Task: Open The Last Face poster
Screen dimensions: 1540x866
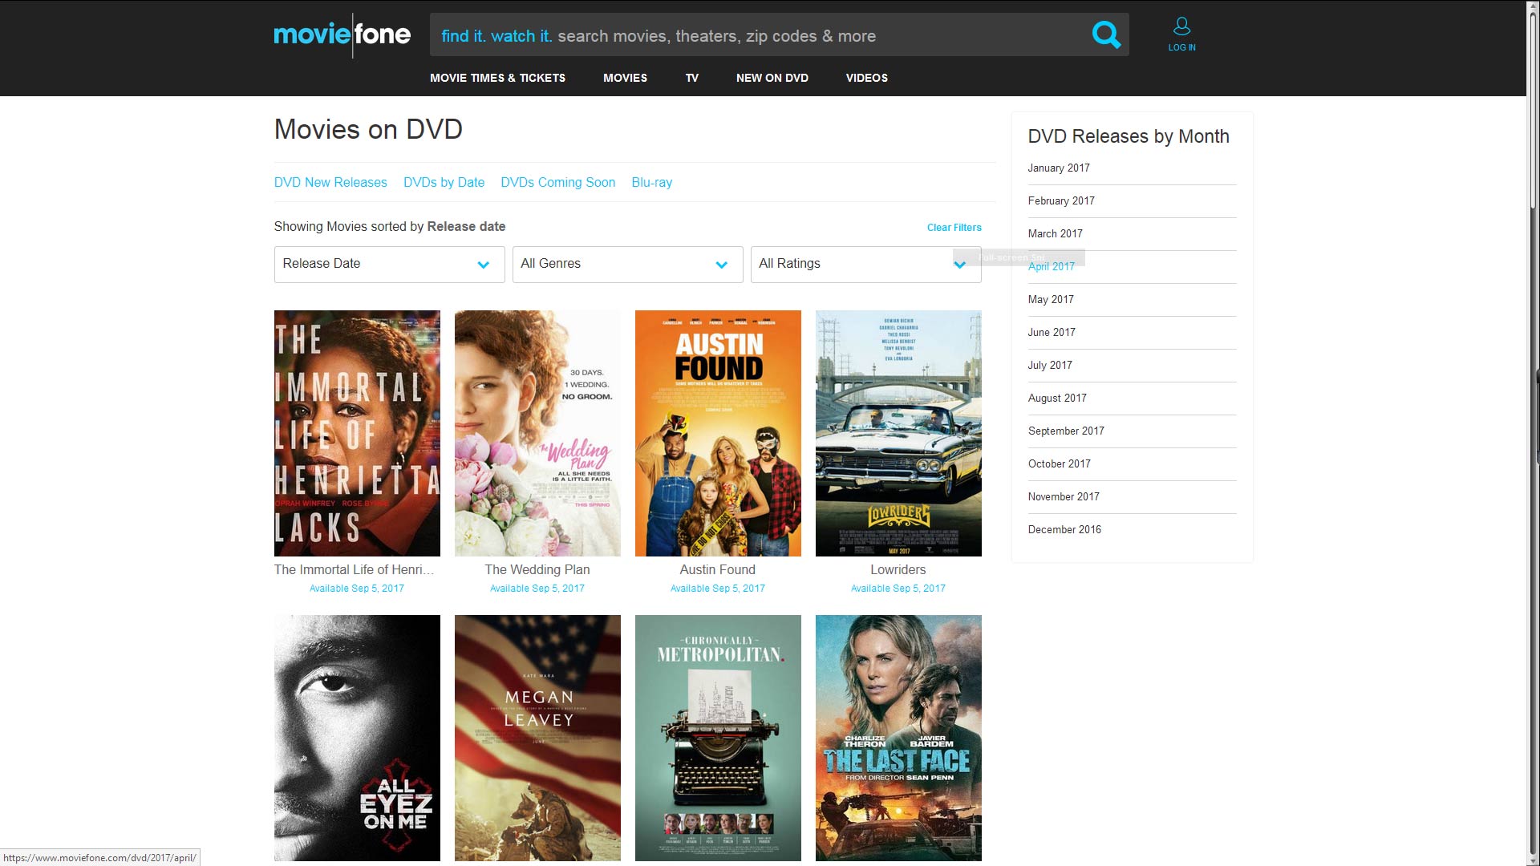Action: pos(898,738)
